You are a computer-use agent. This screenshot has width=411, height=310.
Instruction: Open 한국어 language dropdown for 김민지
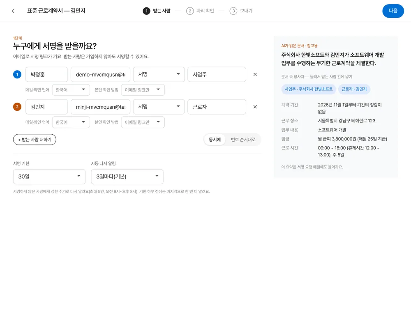coord(71,122)
